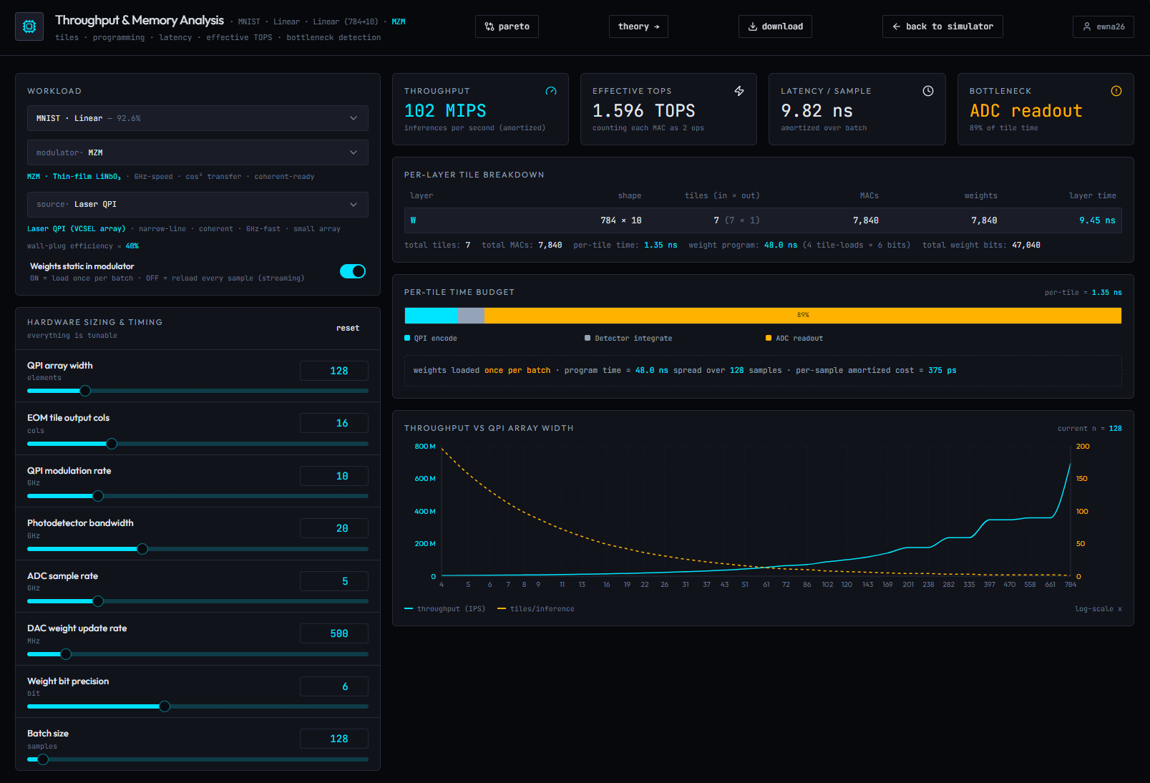Click the DAC weight update rate slider handle

click(x=66, y=654)
